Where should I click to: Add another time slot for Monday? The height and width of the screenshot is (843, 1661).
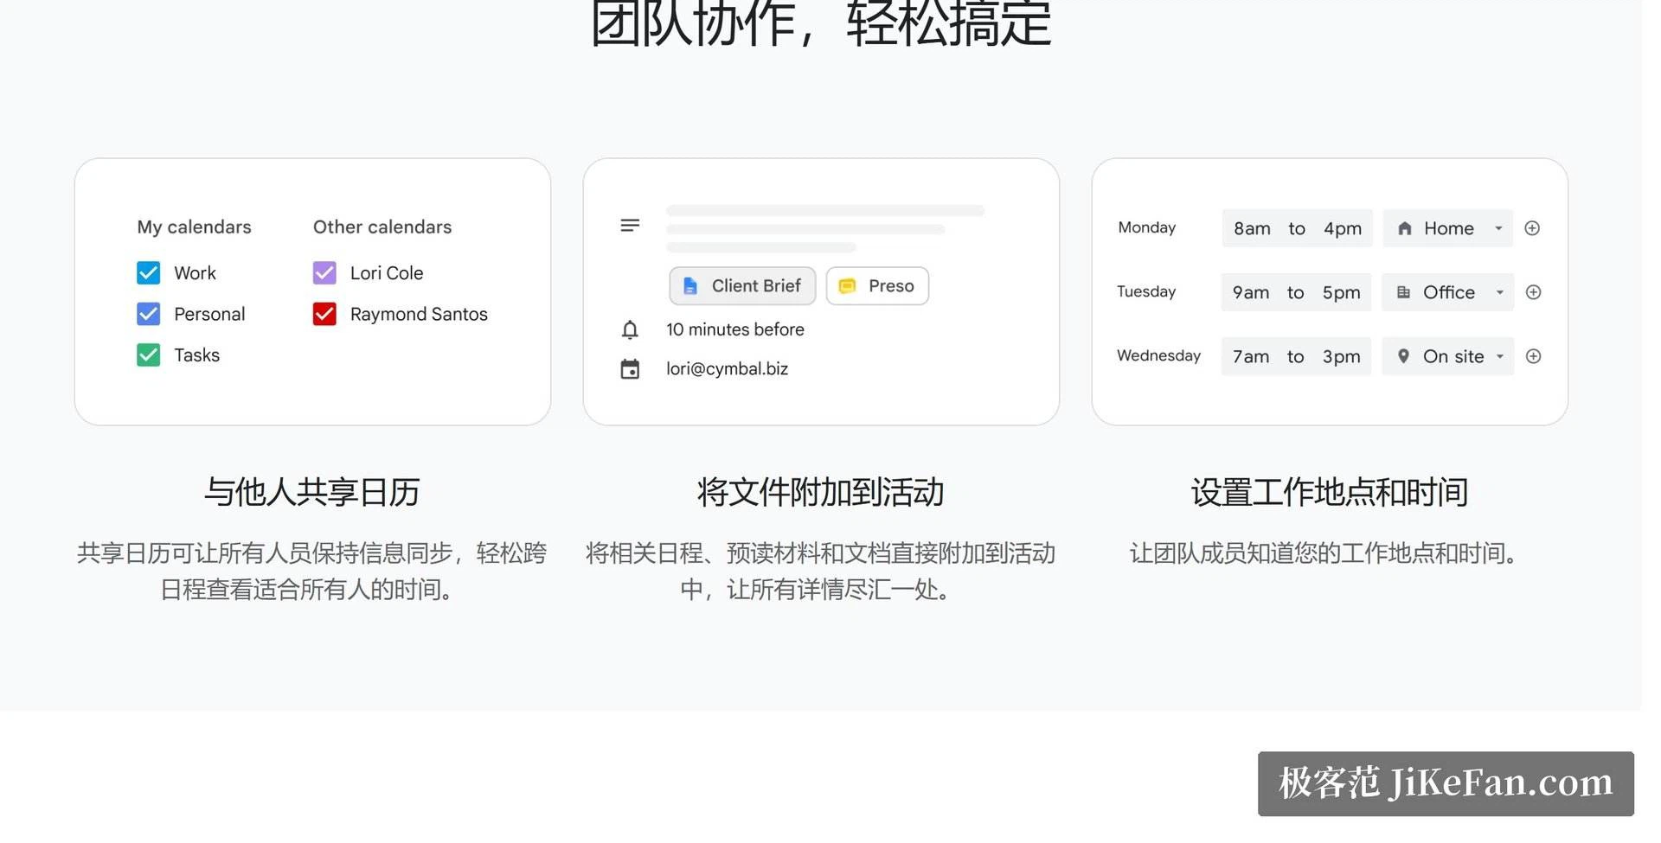[x=1532, y=228]
